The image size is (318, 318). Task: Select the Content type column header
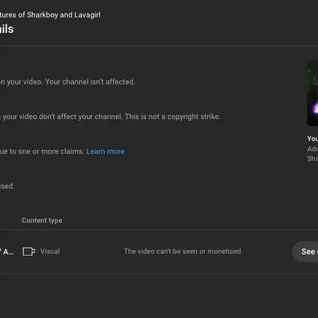pos(42,220)
